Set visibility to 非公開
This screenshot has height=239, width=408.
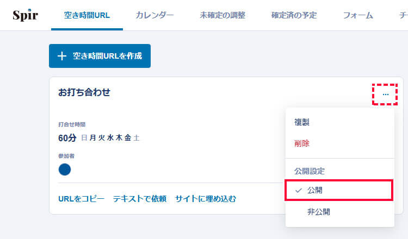pyautogui.click(x=340, y=212)
